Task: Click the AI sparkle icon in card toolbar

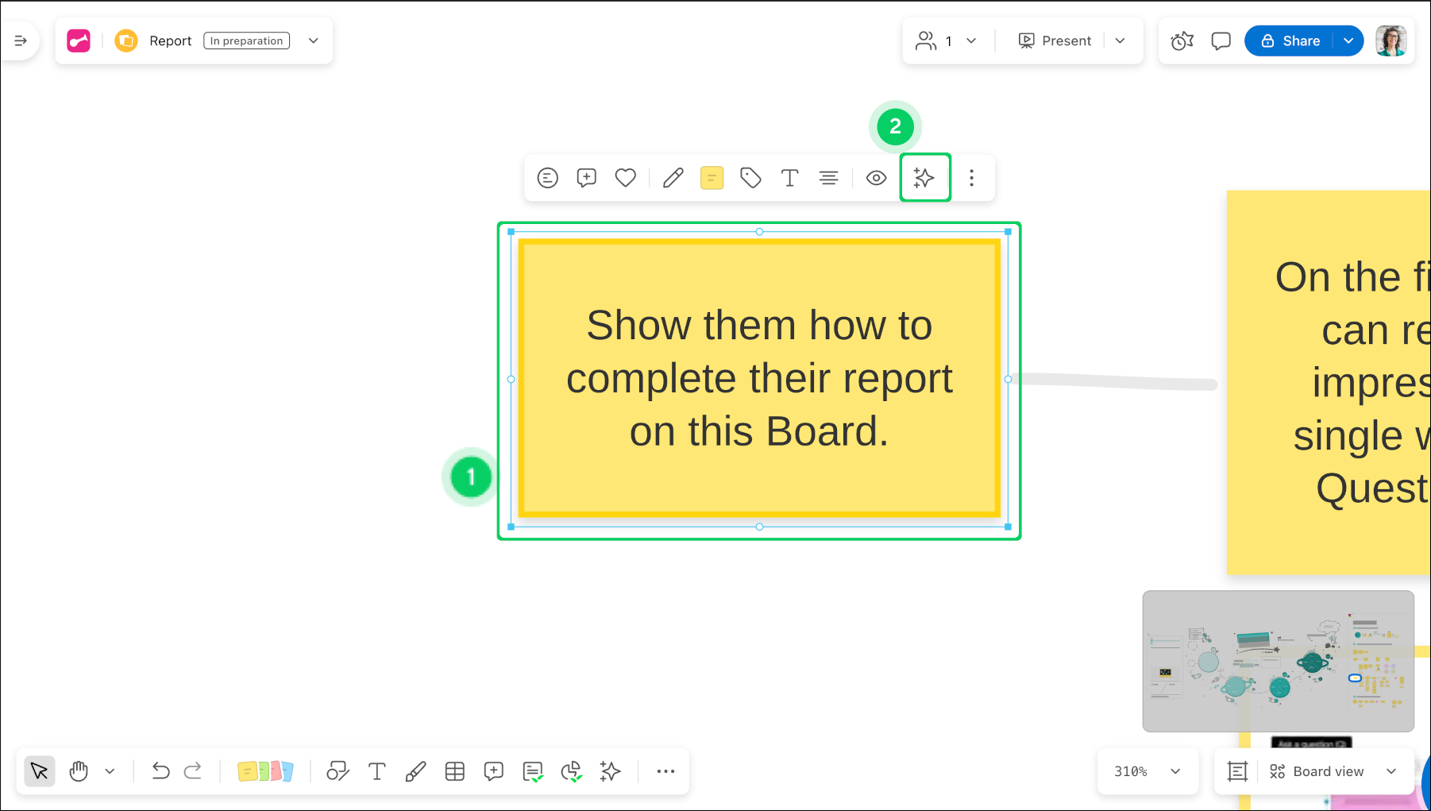Action: click(x=924, y=178)
